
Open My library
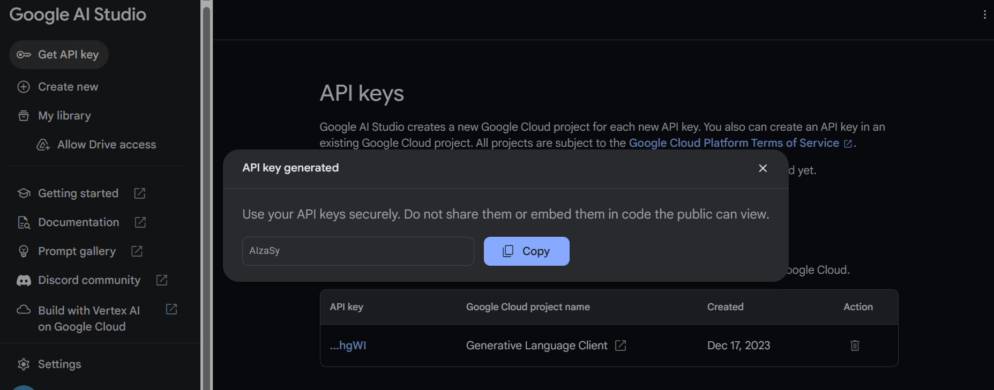(x=64, y=116)
